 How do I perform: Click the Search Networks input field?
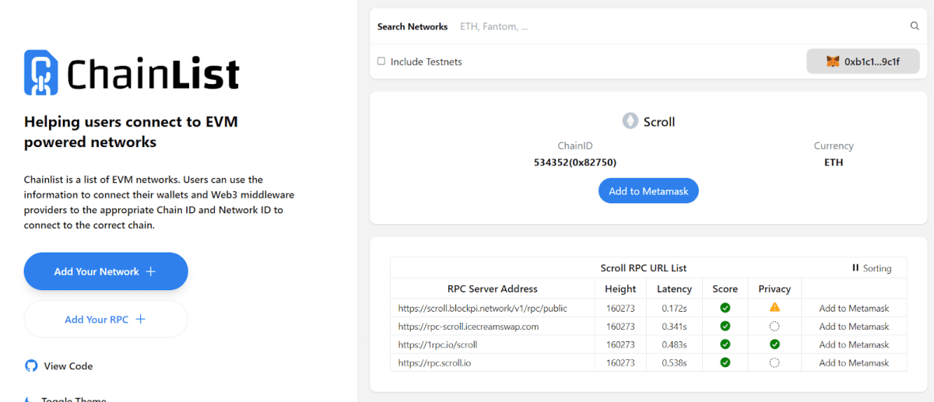(x=682, y=26)
